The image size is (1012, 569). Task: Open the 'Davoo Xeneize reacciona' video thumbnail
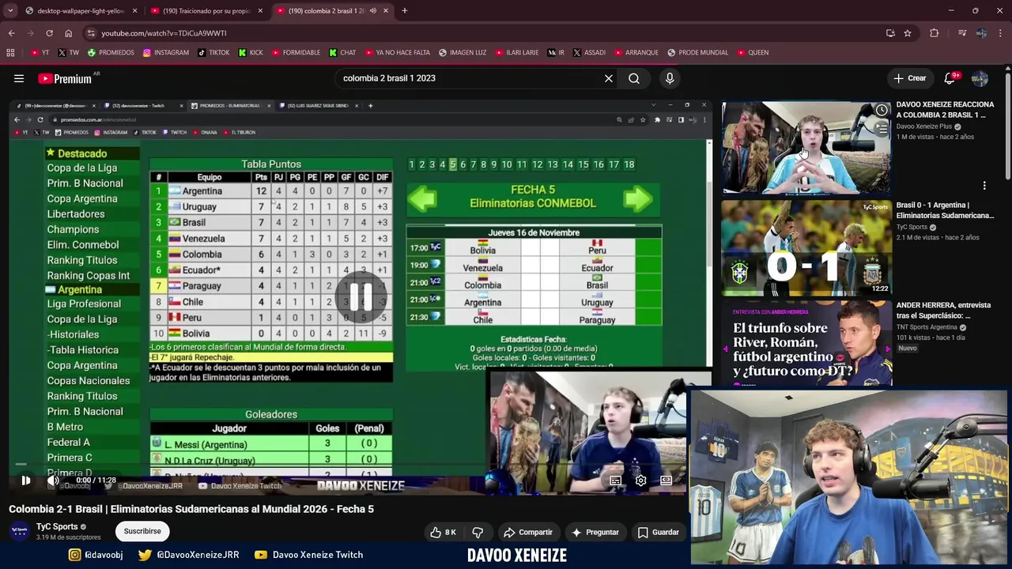pos(806,147)
